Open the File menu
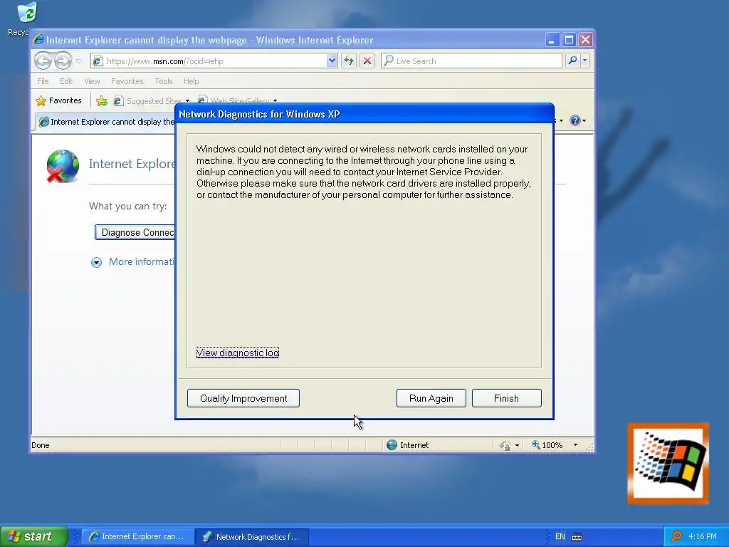The height and width of the screenshot is (547, 729). pyautogui.click(x=43, y=81)
